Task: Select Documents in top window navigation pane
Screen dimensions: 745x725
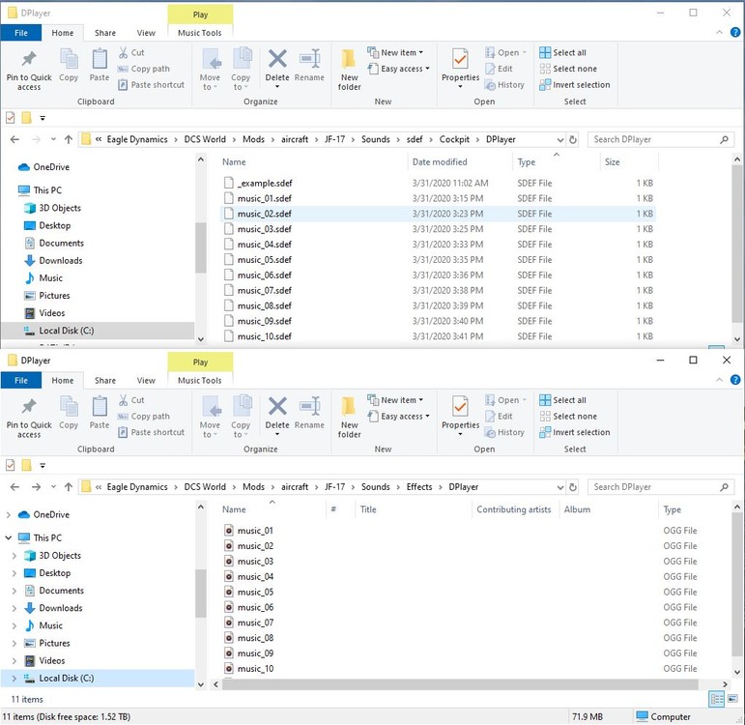Action: click(61, 243)
